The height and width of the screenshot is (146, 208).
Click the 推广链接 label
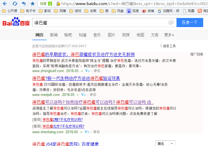coord(197,54)
